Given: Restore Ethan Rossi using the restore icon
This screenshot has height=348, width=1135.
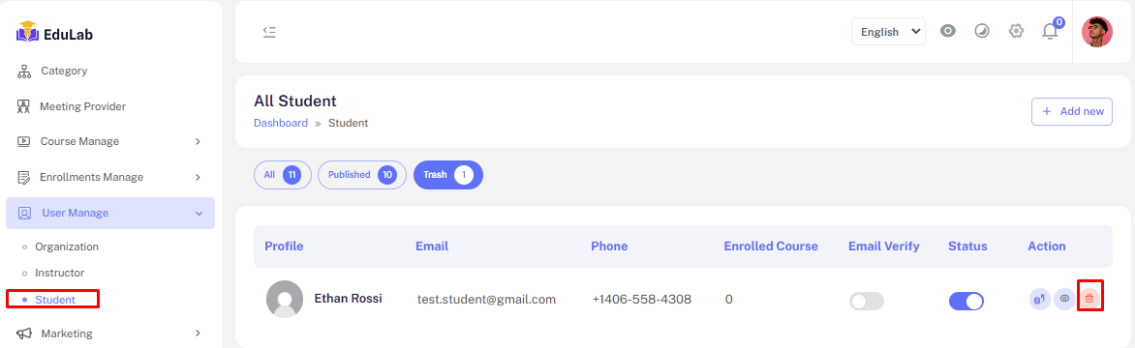Looking at the screenshot, I should [x=1040, y=298].
